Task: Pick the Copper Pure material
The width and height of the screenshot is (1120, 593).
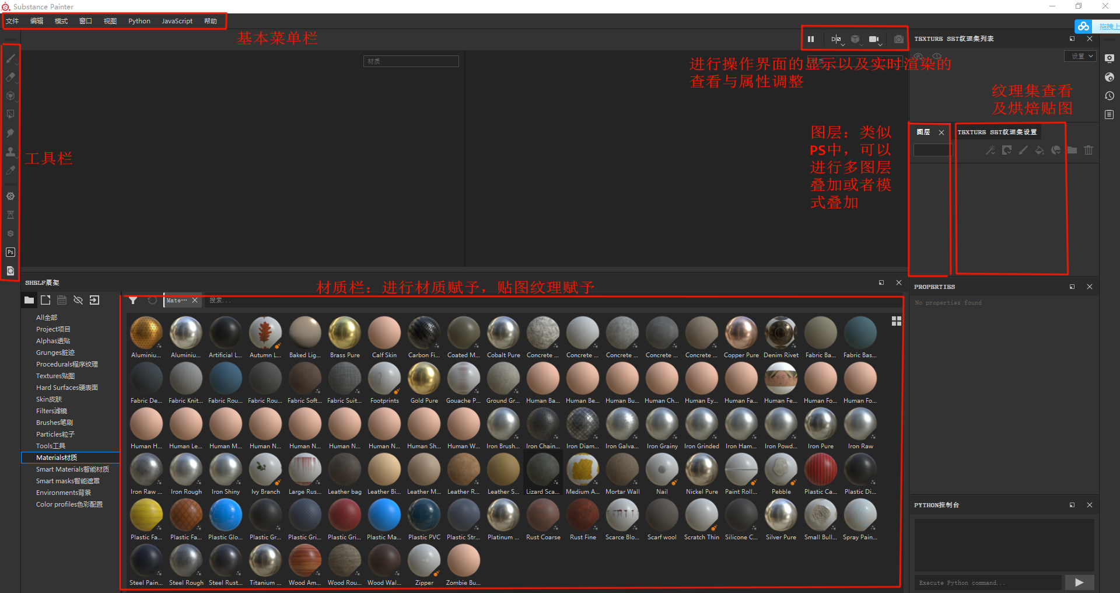Action: (741, 334)
